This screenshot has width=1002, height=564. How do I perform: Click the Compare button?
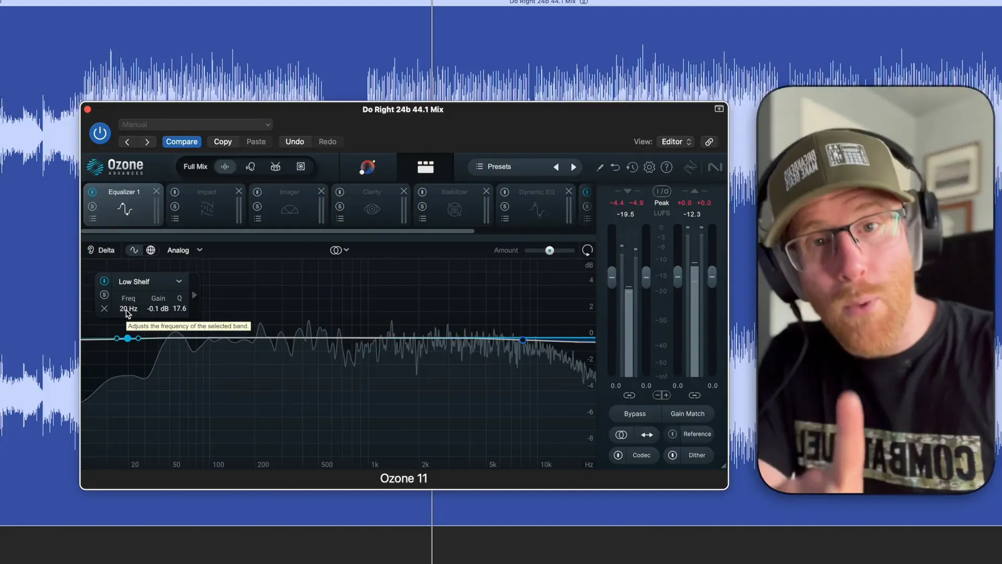[x=182, y=142]
